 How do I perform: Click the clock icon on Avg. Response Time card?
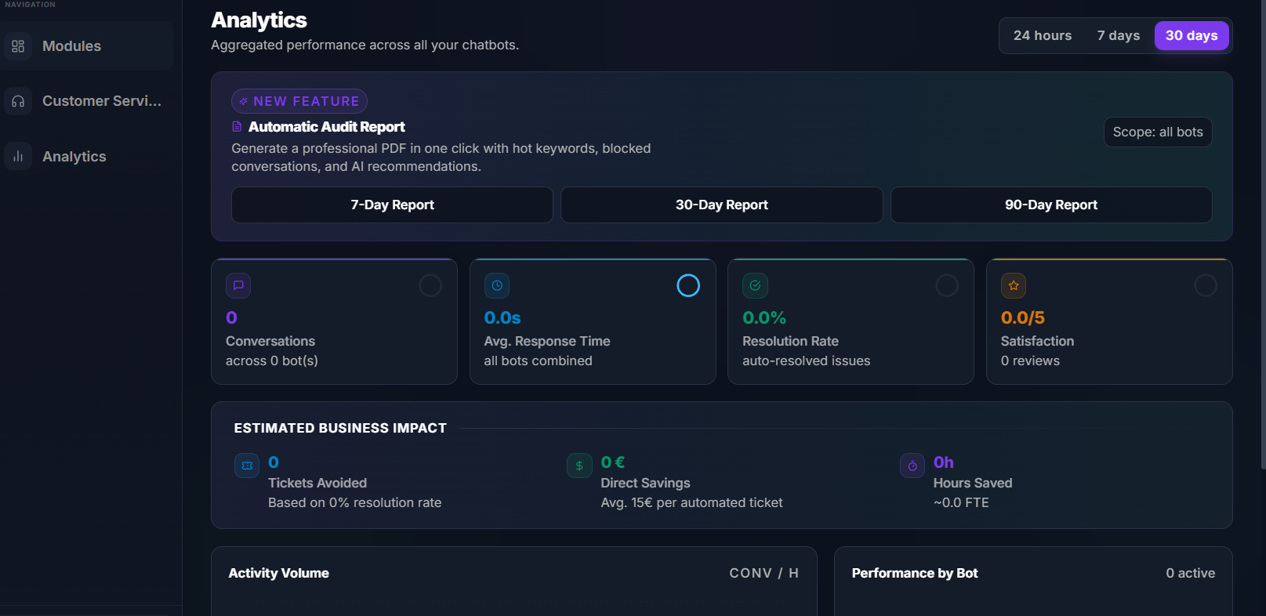[x=497, y=285]
